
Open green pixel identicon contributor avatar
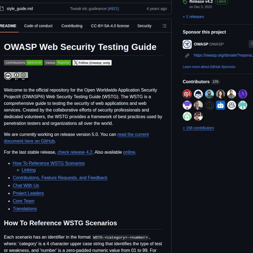(187, 116)
